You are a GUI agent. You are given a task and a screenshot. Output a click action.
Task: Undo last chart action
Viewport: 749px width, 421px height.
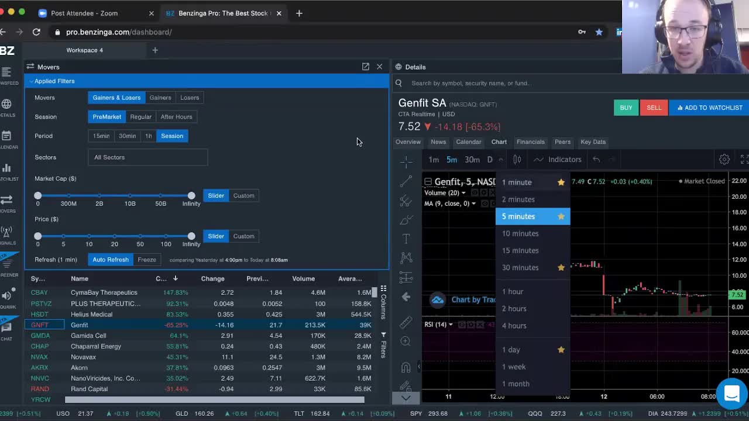click(x=596, y=159)
